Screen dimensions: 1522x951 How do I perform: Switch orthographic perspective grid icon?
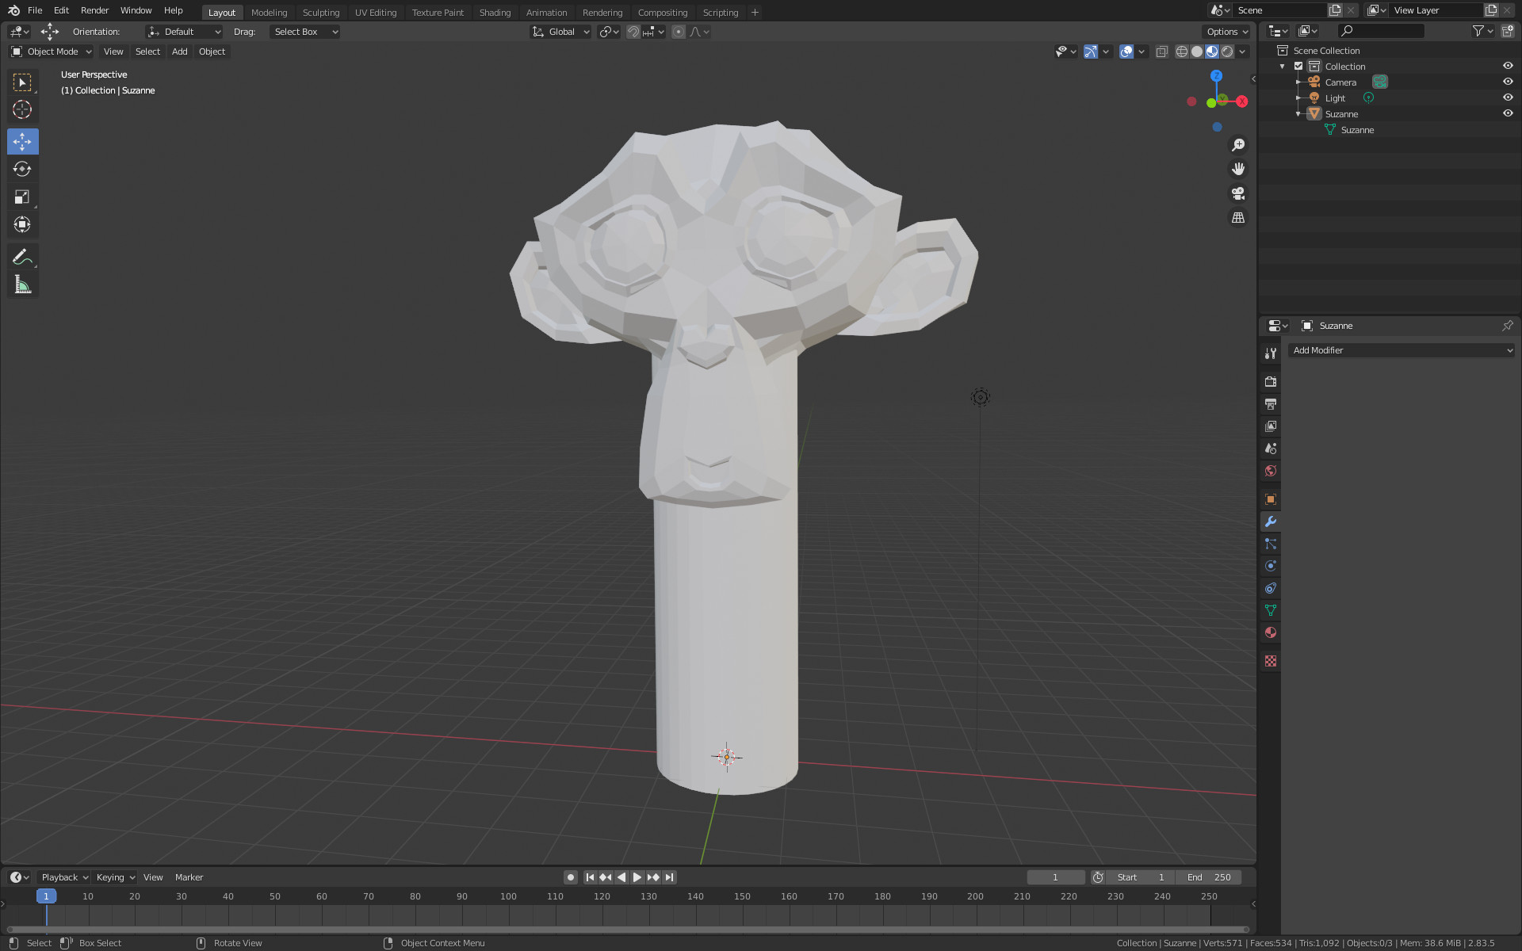click(x=1238, y=217)
